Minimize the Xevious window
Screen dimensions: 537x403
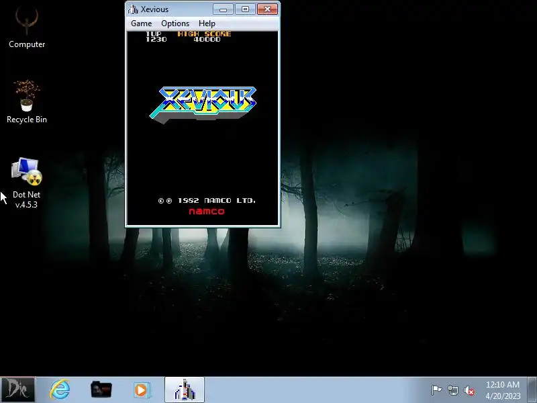[x=223, y=9]
